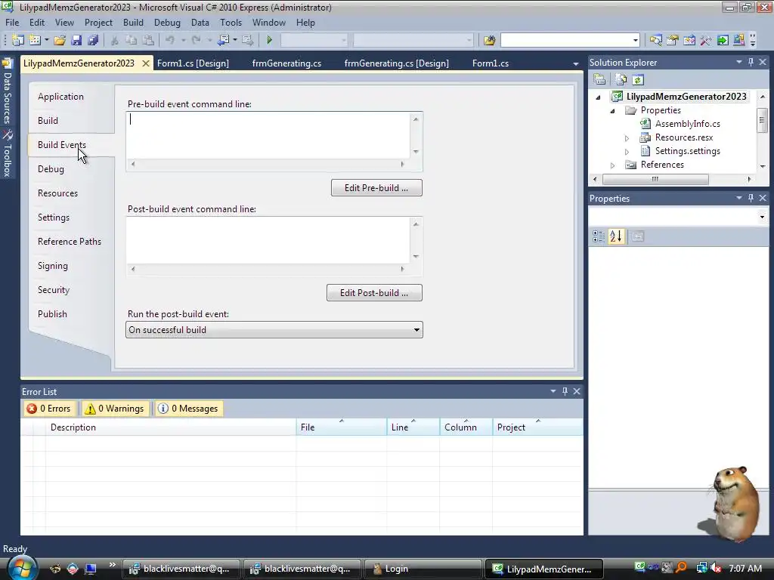Image resolution: width=774 pixels, height=580 pixels.
Task: Toggle the 0 Messages filter
Action: pos(188,409)
